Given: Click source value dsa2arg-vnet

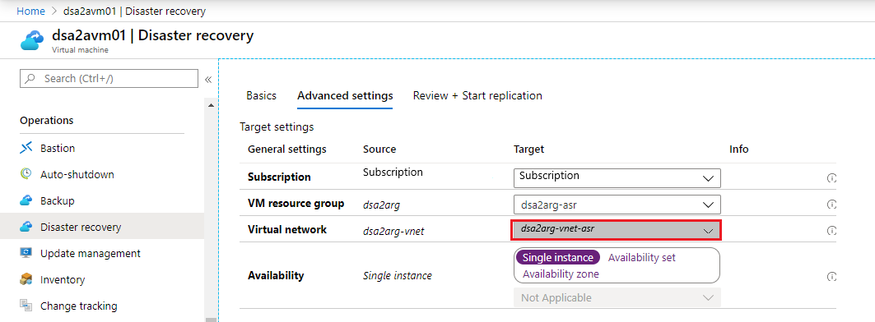Looking at the screenshot, I should click(393, 231).
